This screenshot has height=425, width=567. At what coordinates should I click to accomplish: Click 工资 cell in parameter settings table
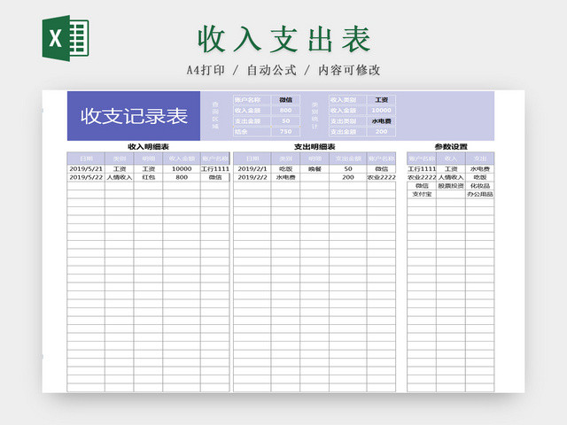(451, 169)
